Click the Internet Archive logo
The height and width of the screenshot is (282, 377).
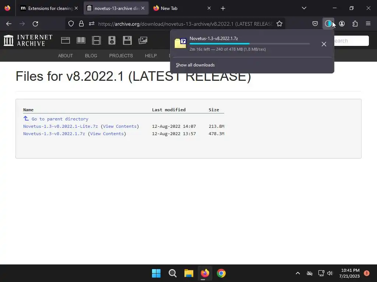28,40
